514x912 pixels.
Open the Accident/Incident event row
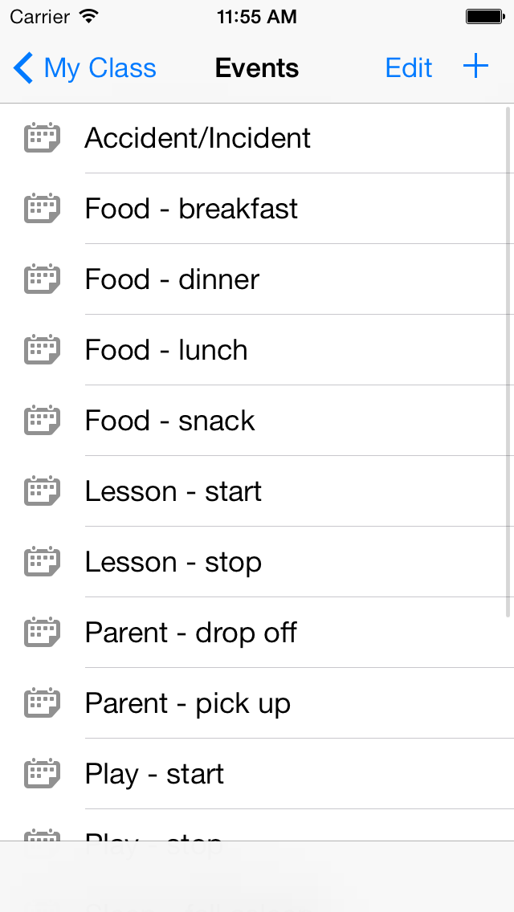(x=257, y=138)
